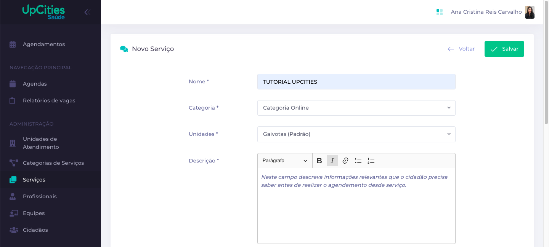Screen dimensions: 549x247
Task: Click the Unidades de Atendimento building icon
Action: (13, 143)
